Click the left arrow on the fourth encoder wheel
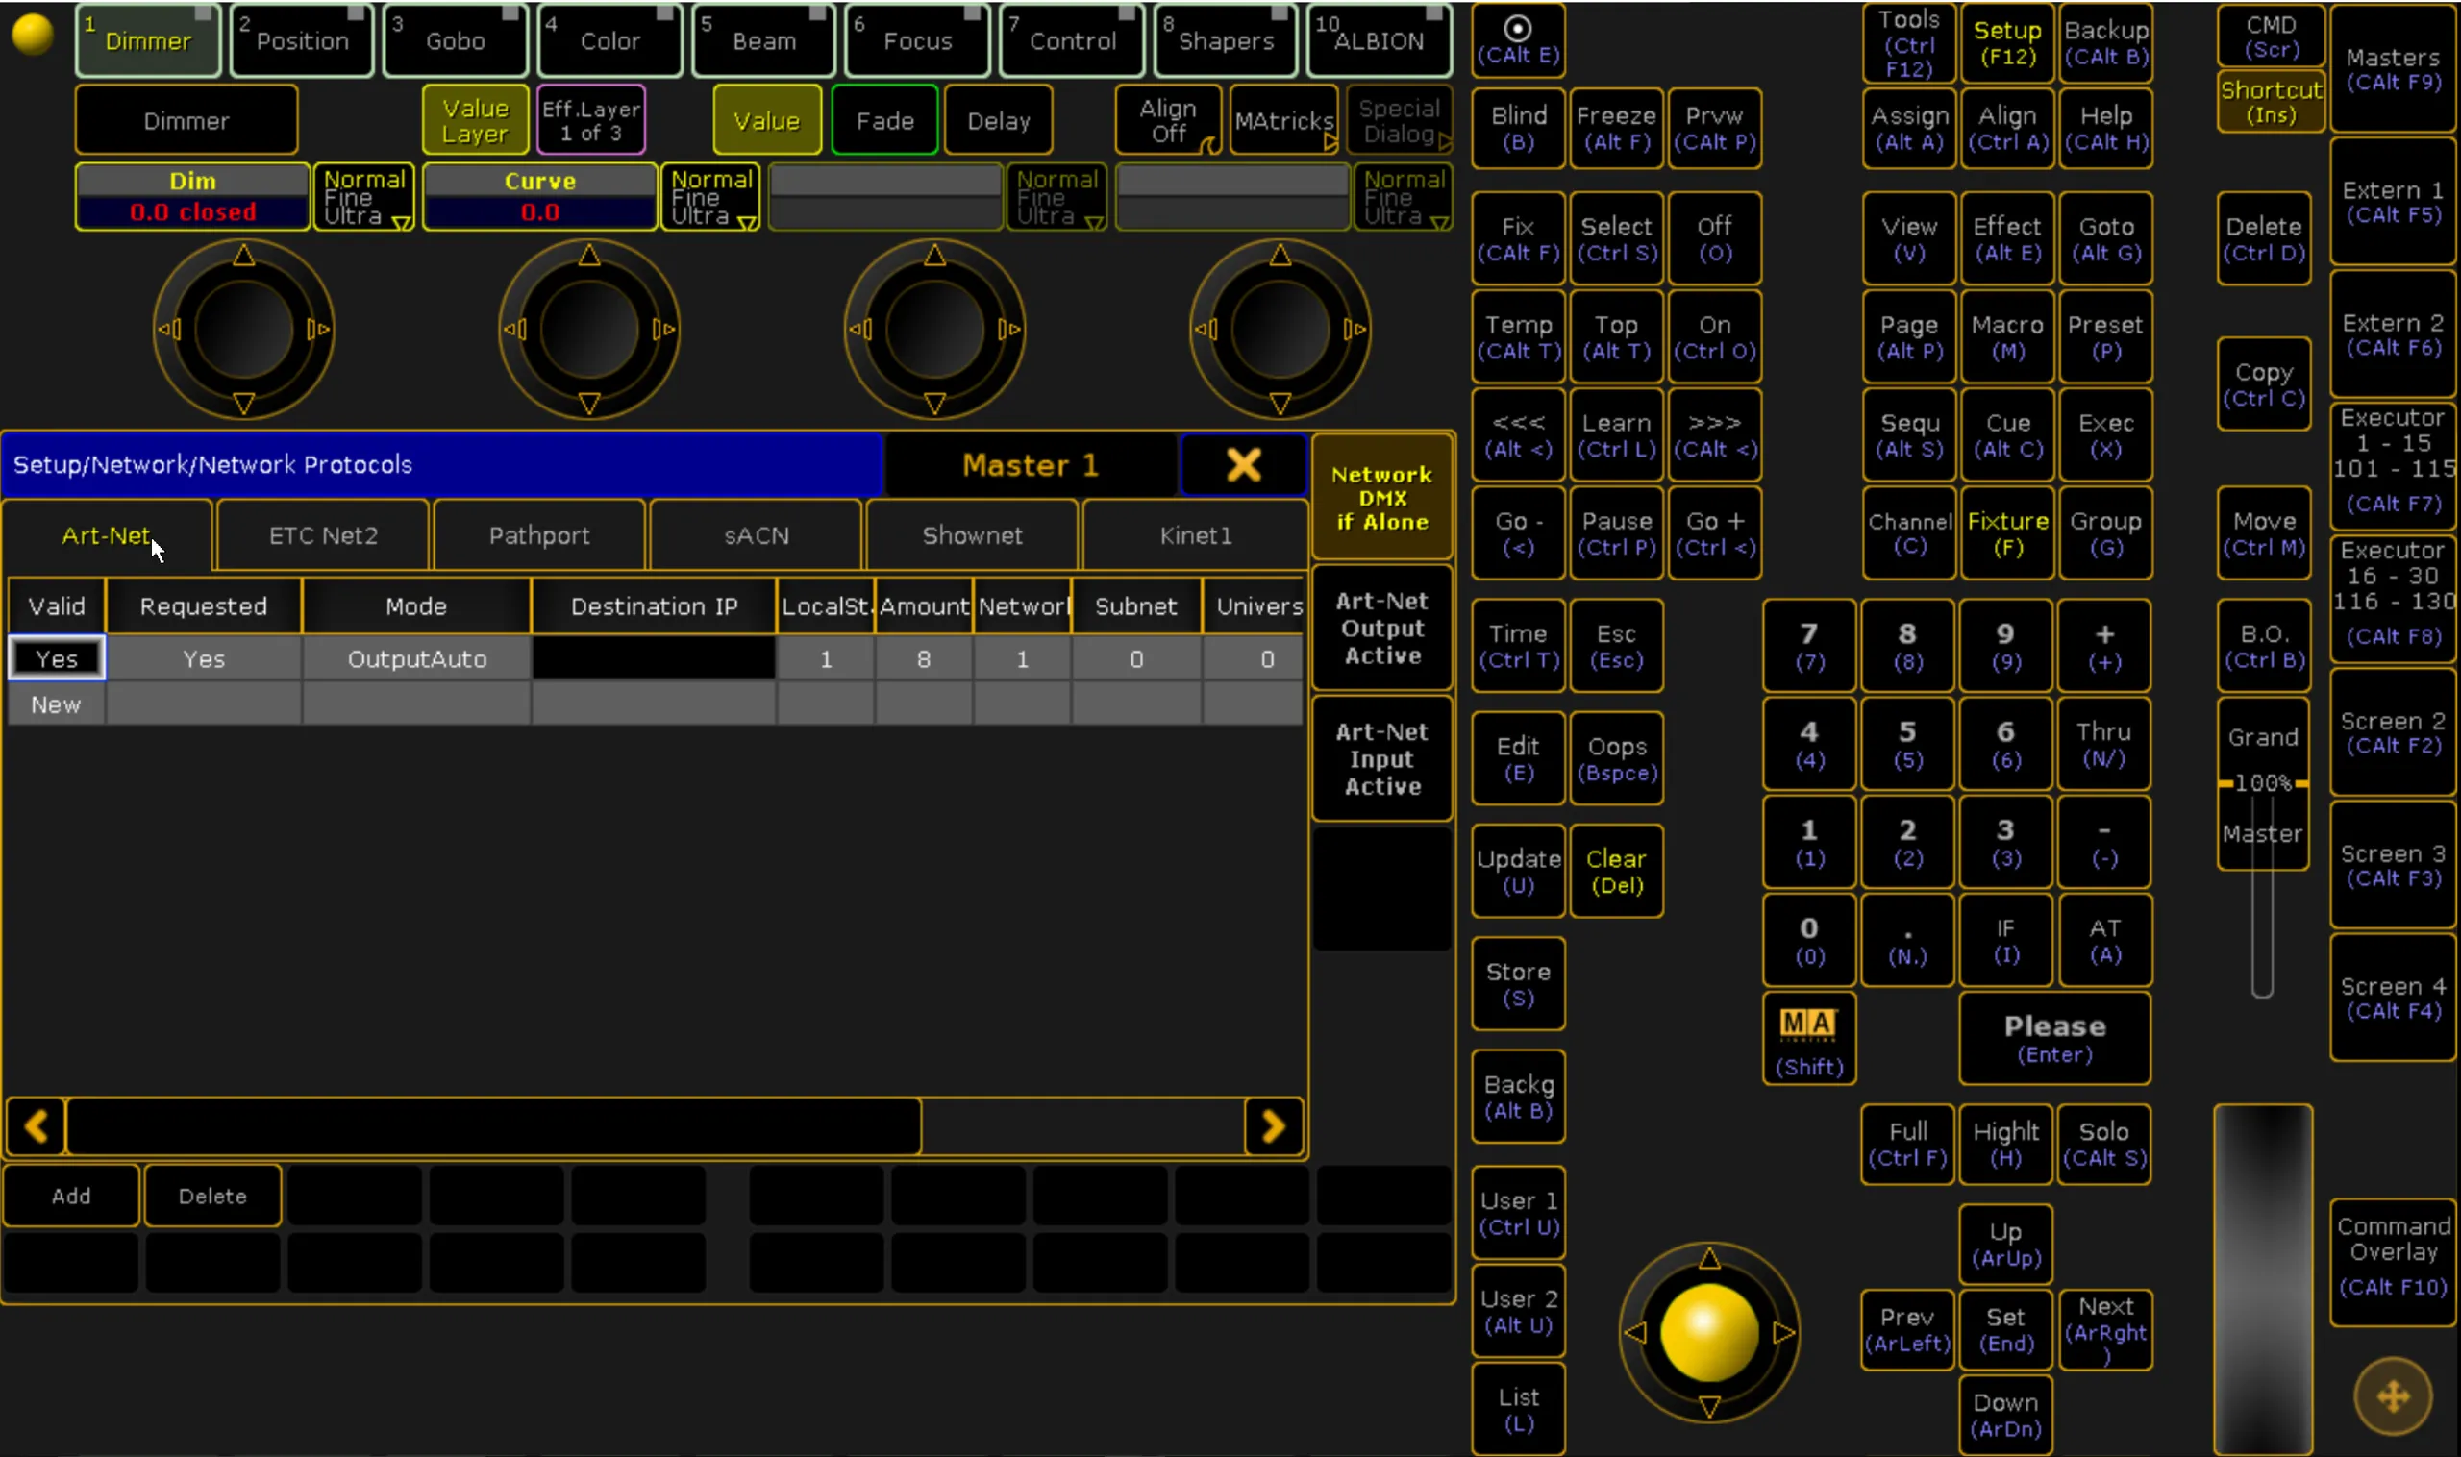Viewport: 2461px width, 1457px height. coord(1204,329)
